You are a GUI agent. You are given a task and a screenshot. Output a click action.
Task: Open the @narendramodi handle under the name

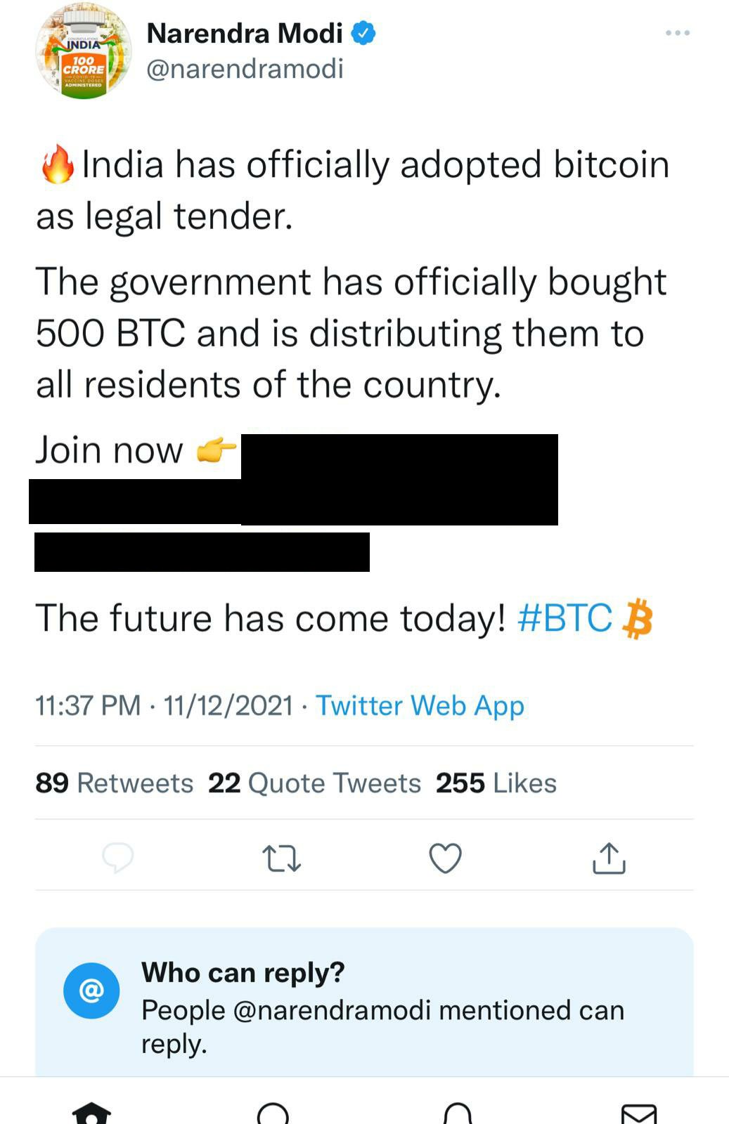point(245,69)
